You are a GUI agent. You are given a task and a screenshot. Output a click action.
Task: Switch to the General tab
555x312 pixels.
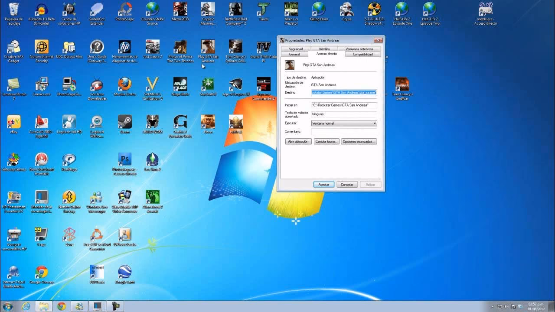click(x=294, y=54)
